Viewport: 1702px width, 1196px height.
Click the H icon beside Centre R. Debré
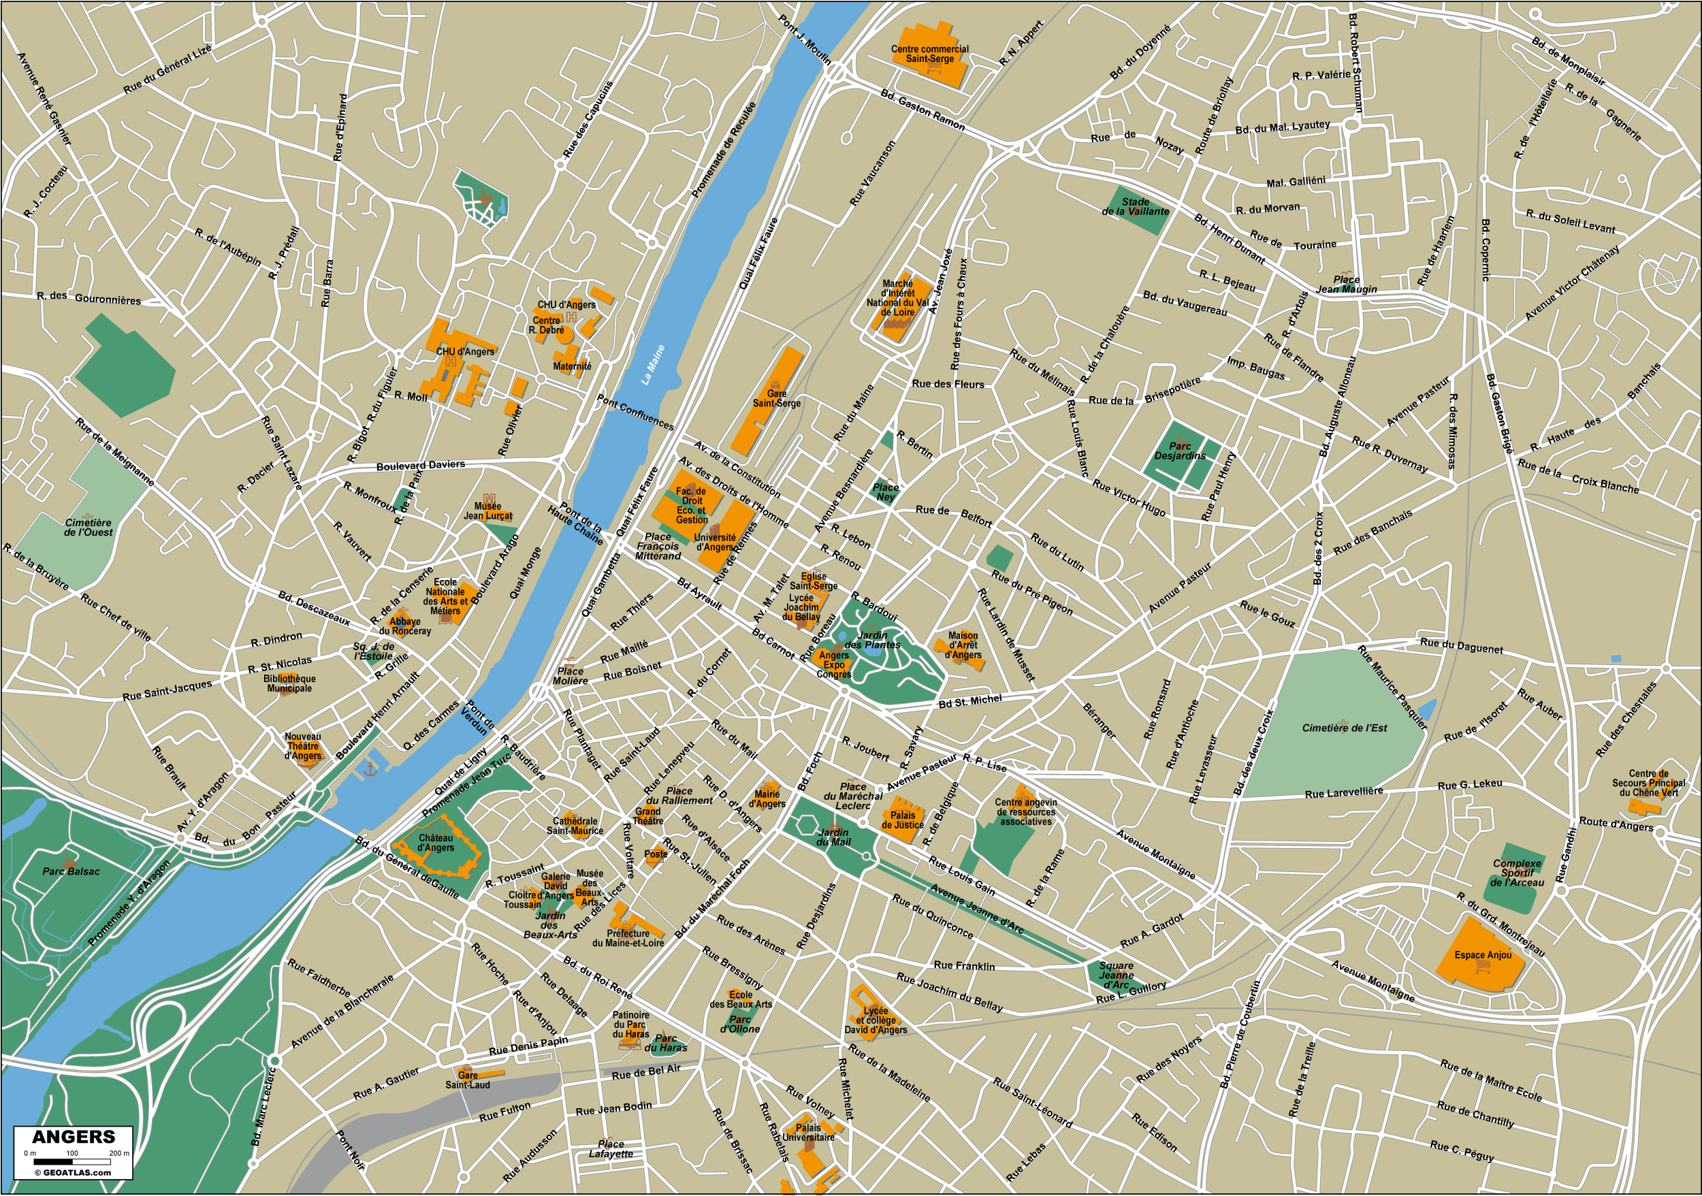click(571, 317)
